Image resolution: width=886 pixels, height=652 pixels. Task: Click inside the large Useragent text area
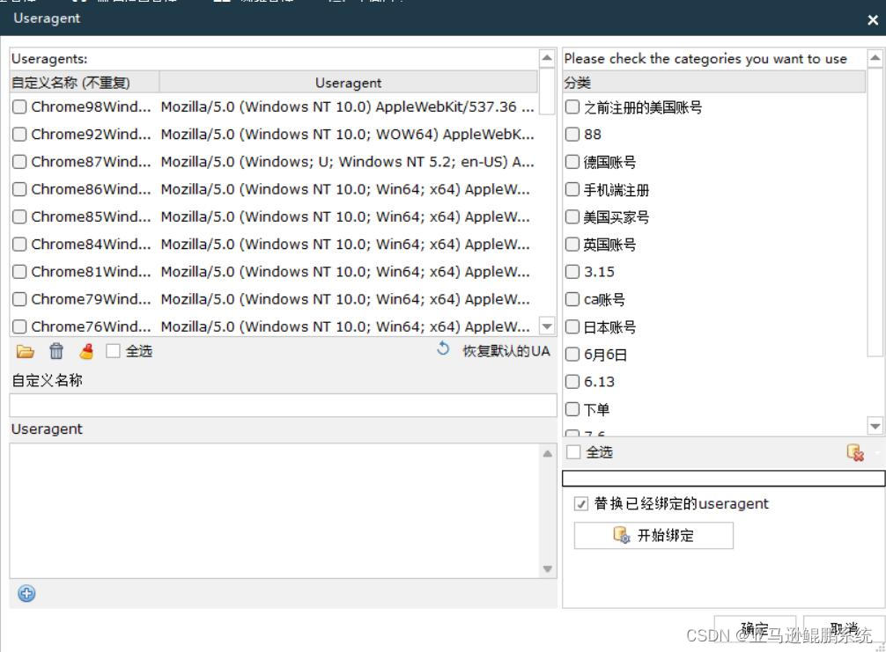[275, 510]
